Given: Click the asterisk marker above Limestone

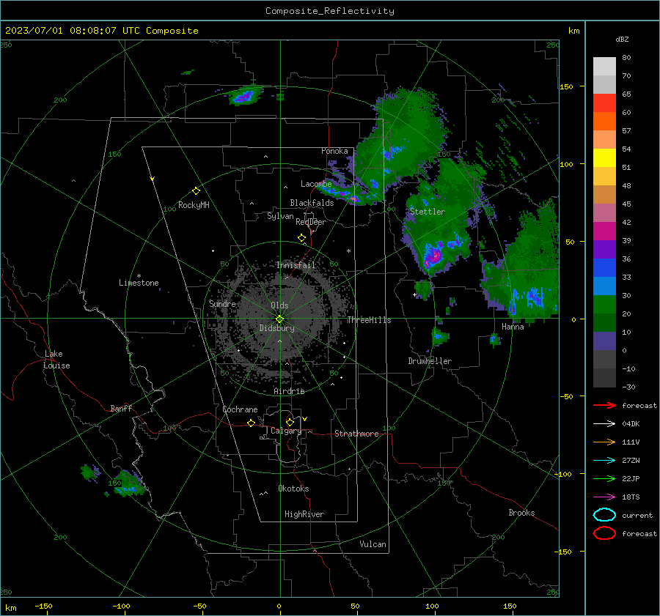Looking at the screenshot, I should tap(139, 276).
